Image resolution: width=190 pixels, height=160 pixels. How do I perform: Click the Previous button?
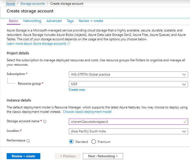tap(68, 156)
